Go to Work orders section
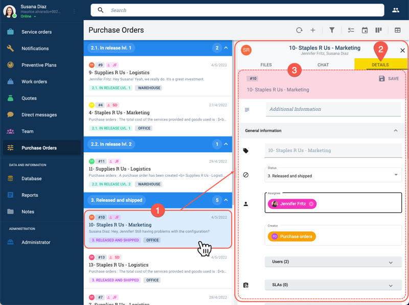Image resolution: width=409 pixels, height=305 pixels. [34, 82]
